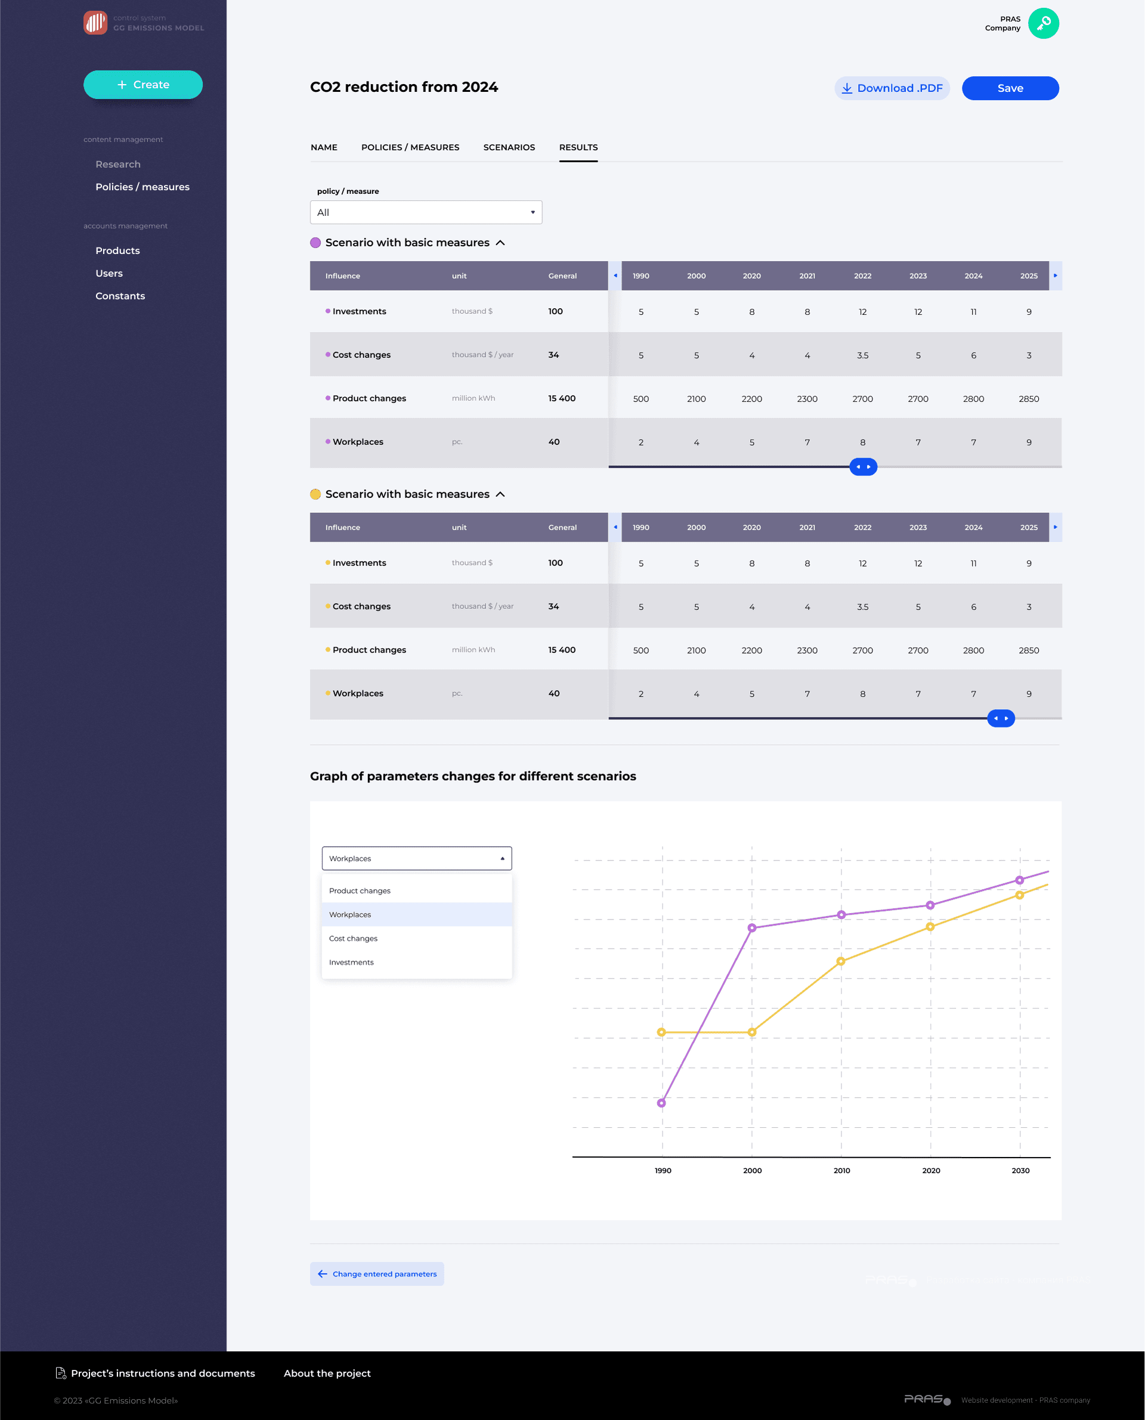Open the policy / measure All dropdown
1145x1420 pixels.
pyautogui.click(x=426, y=212)
